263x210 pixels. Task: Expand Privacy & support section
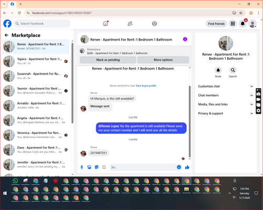tap(226, 113)
